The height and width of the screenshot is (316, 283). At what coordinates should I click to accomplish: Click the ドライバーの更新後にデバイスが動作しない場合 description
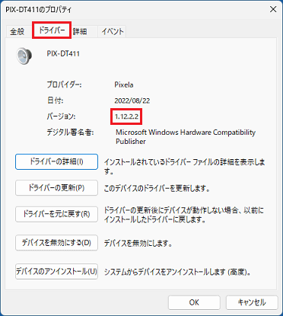click(x=184, y=215)
